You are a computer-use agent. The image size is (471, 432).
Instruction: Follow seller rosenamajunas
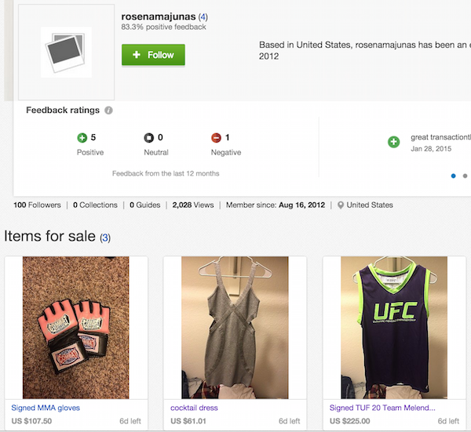(x=153, y=55)
